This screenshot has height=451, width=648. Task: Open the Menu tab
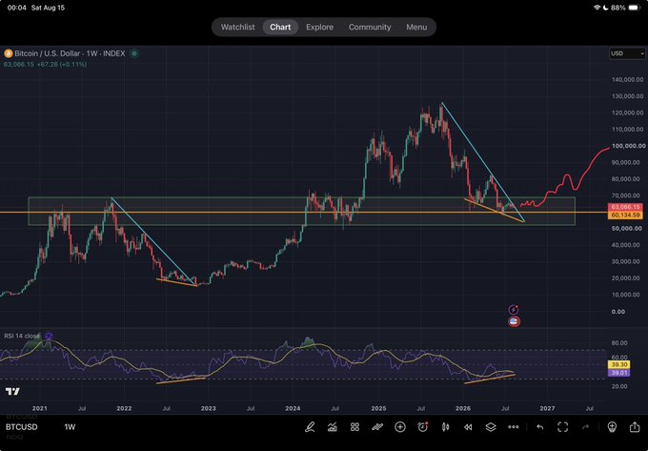pos(416,27)
